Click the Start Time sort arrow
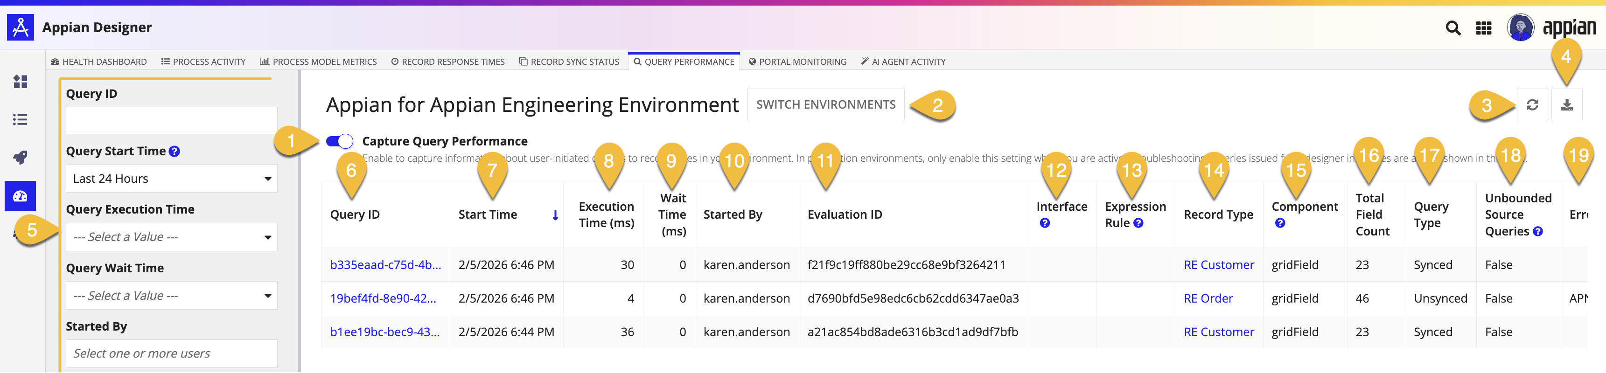 coord(555,215)
